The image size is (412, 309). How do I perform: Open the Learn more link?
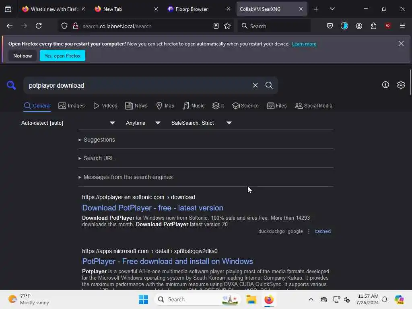[304, 44]
